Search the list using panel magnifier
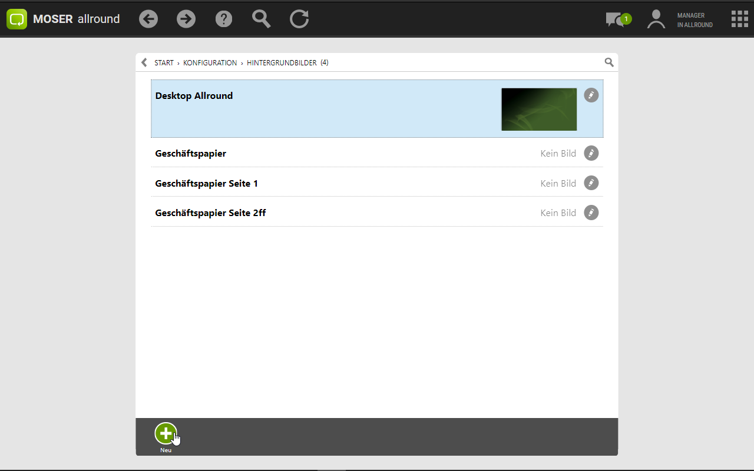 609,62
